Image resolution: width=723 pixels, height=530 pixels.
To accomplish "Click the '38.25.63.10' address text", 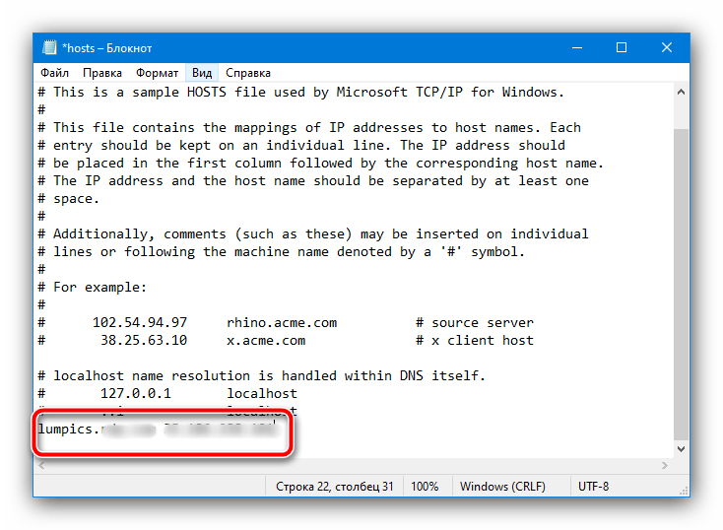I will (144, 341).
